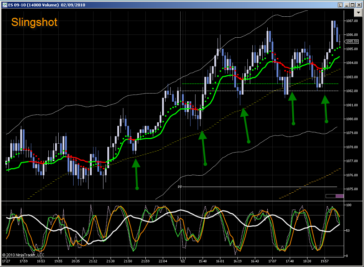The width and height of the screenshot is (364, 267).
Task: Click the 1078.00 price axis label
Action: pyautogui.click(x=352, y=147)
